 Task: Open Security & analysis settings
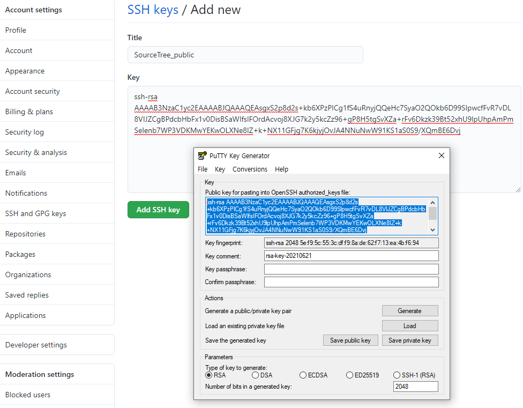click(57, 152)
